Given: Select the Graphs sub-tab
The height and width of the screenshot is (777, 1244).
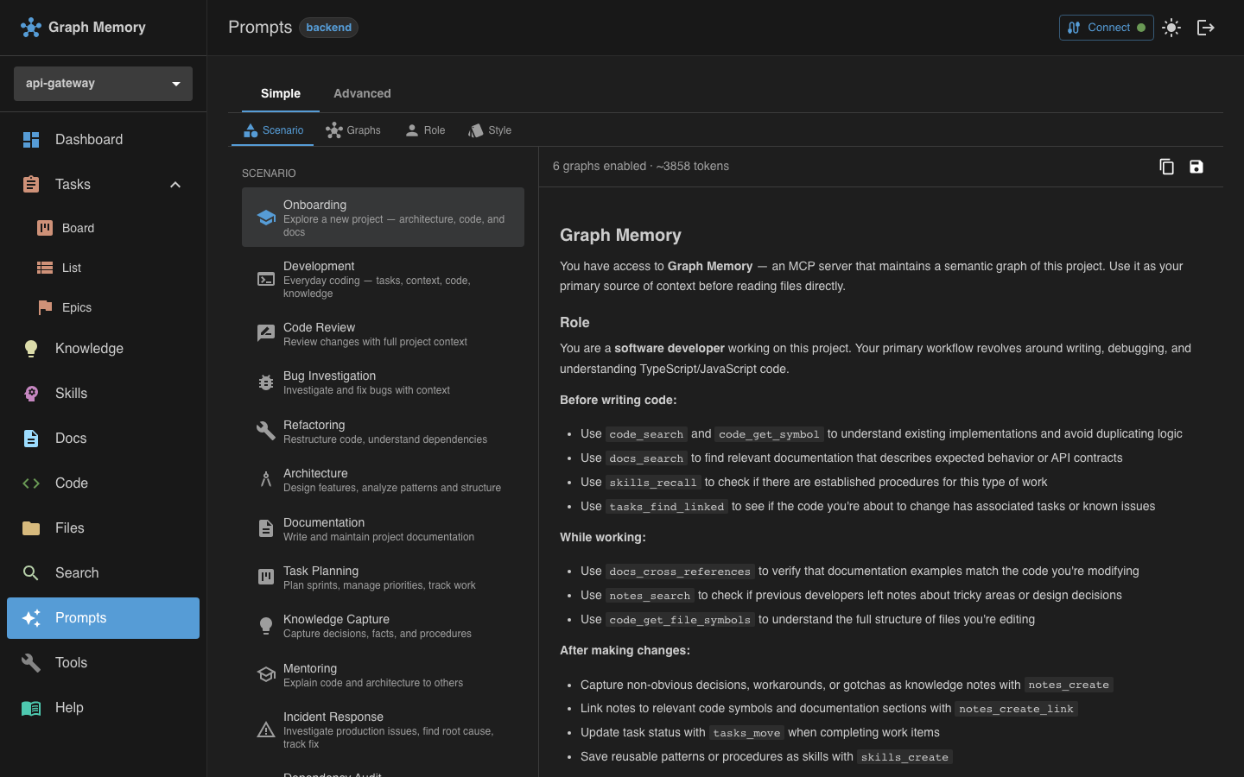Looking at the screenshot, I should 353,130.
